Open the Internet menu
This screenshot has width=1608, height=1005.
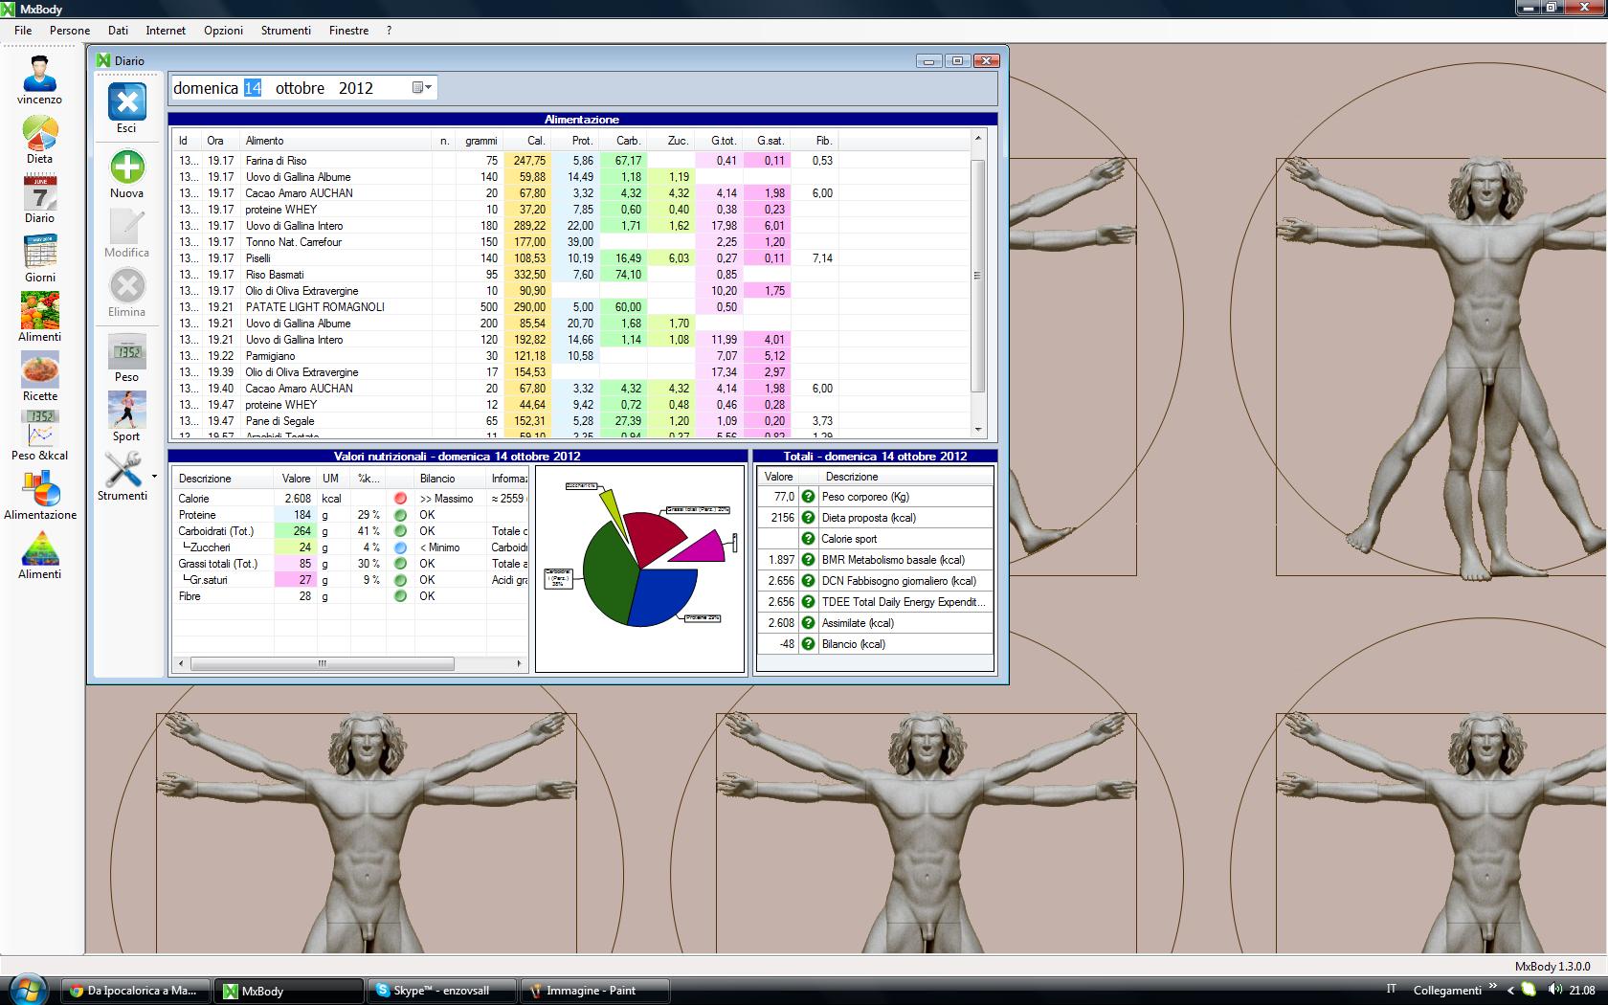pyautogui.click(x=166, y=31)
